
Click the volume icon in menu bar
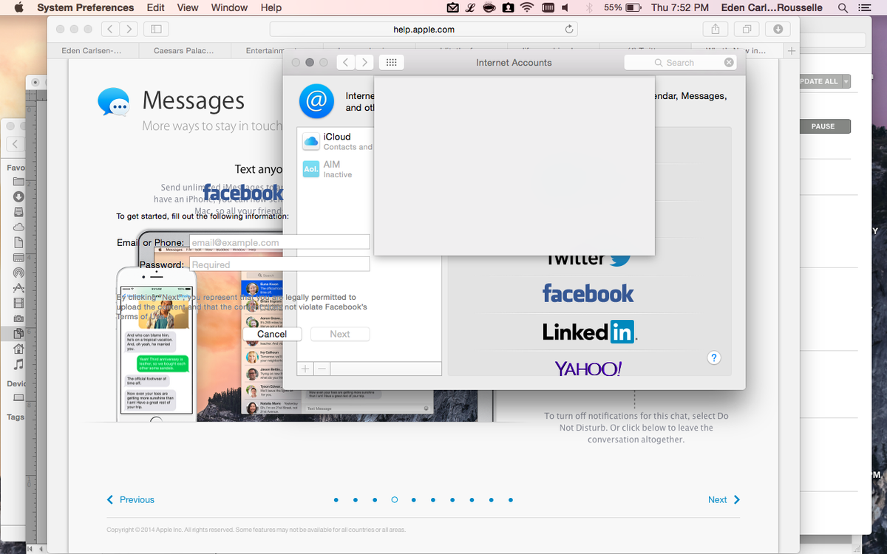[x=565, y=7]
